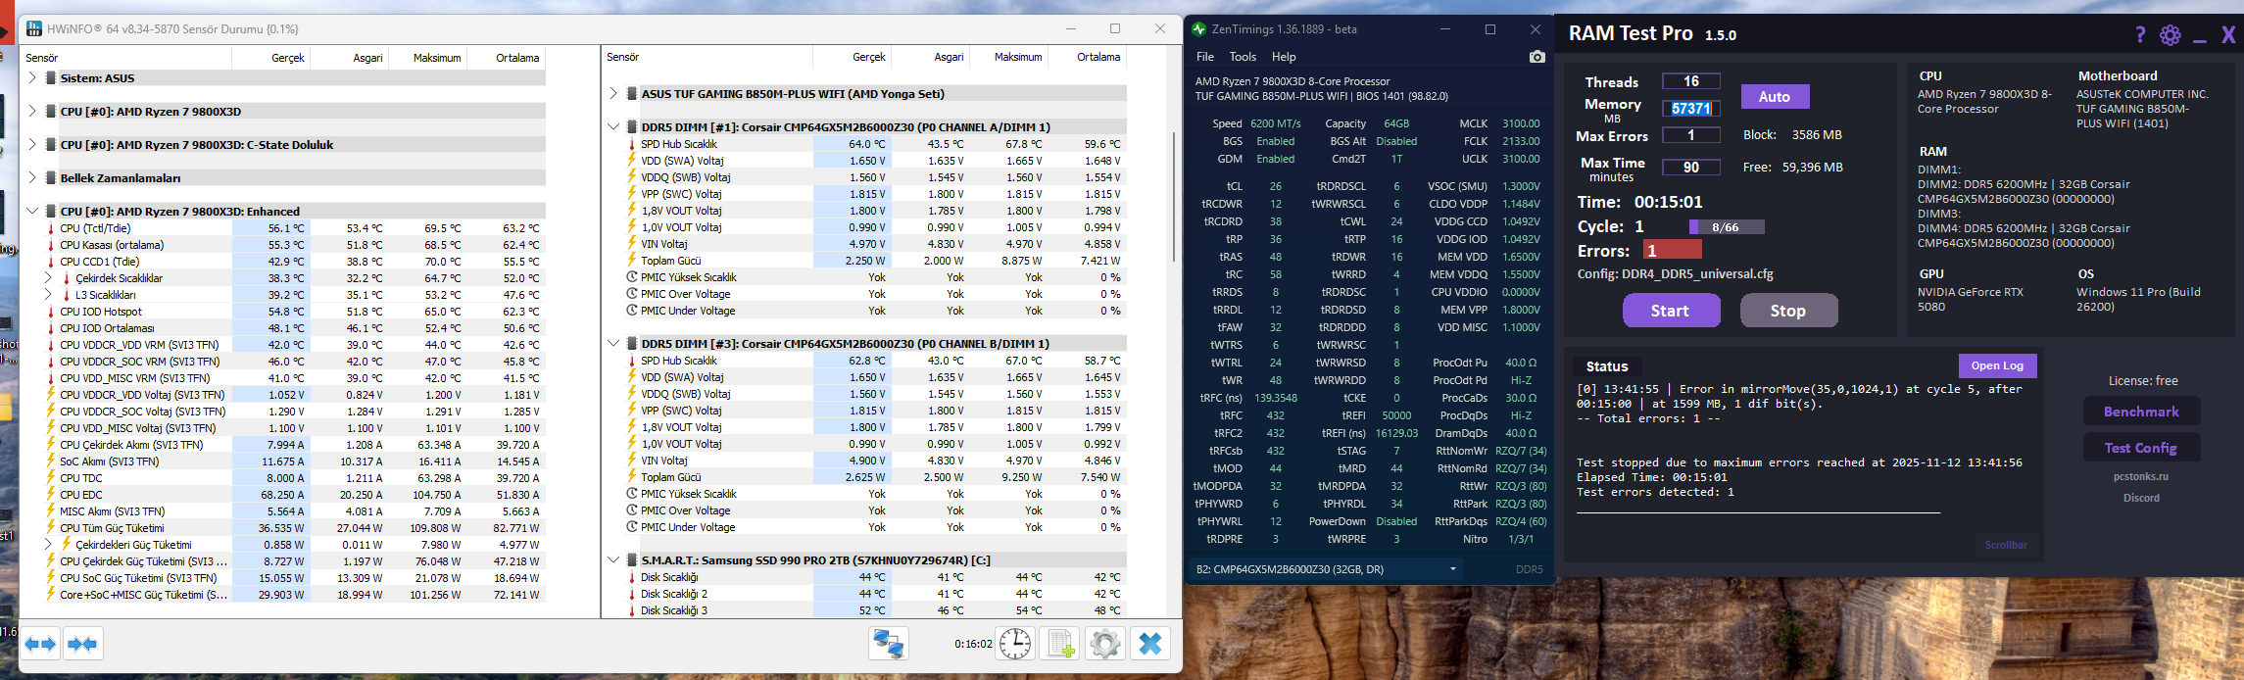Open RAM Test Pro help question mark

coord(2140,35)
